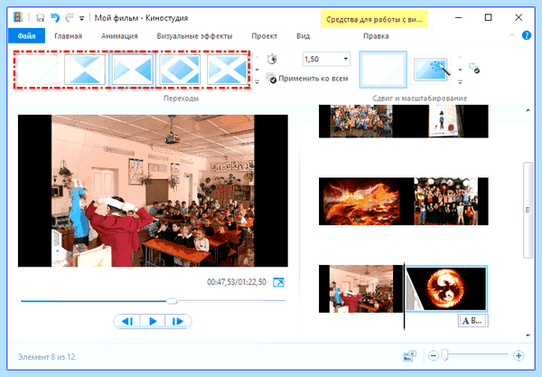Open the Quick Access Toolbar customize dropdown
542x377 pixels.
(x=81, y=18)
